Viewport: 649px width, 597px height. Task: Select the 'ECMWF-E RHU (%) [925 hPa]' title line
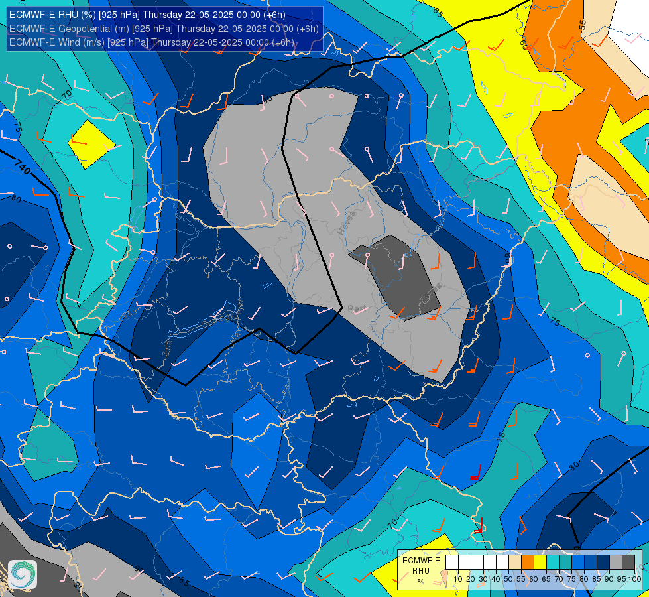(x=147, y=15)
